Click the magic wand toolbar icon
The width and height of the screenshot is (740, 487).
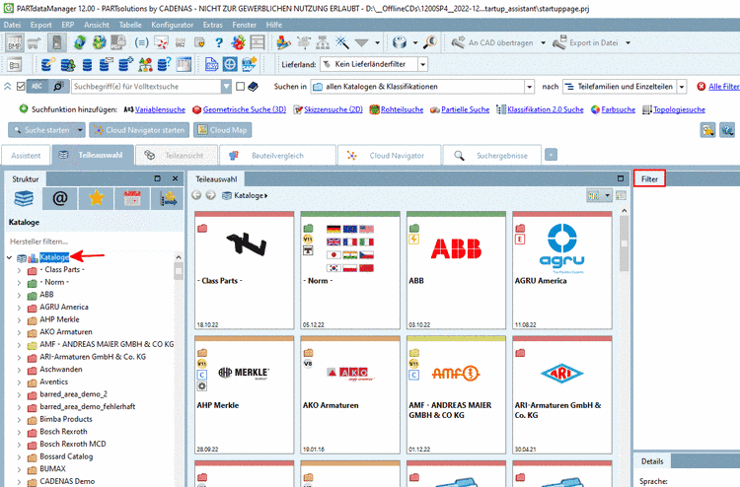point(342,43)
